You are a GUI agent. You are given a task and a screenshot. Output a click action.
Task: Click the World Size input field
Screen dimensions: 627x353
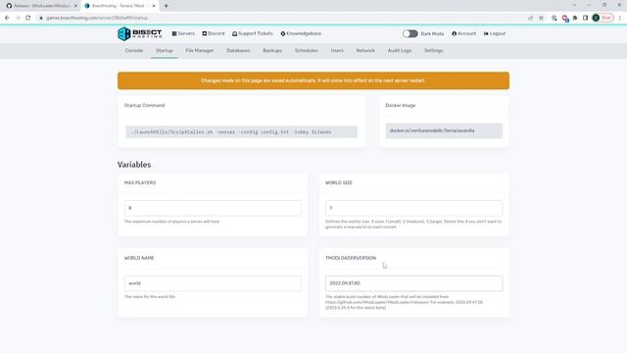pyautogui.click(x=413, y=208)
